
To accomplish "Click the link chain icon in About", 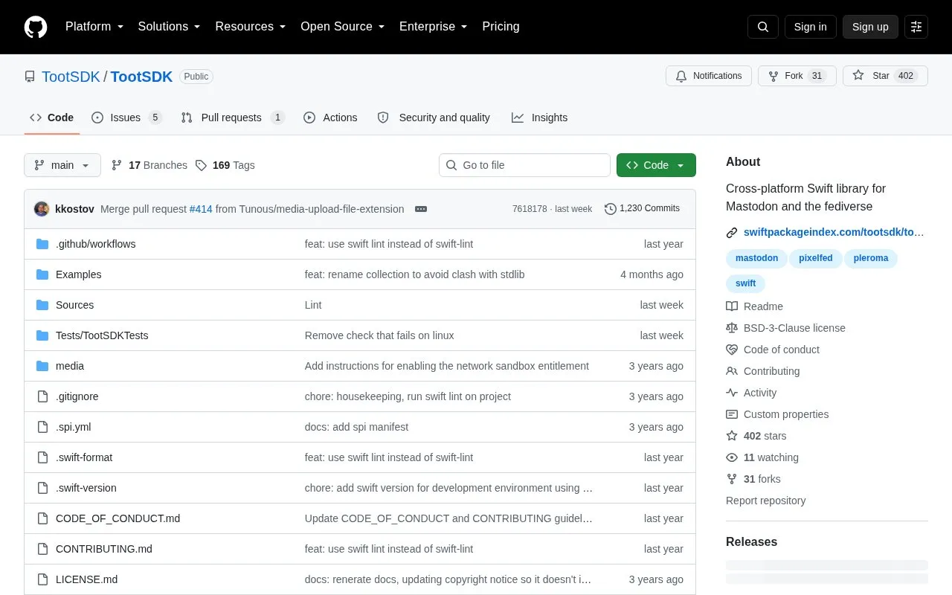I will pos(732,233).
